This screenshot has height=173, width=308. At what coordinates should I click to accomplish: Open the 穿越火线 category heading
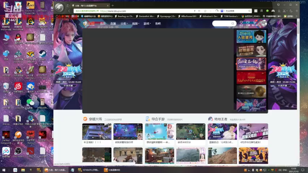[x=95, y=119]
